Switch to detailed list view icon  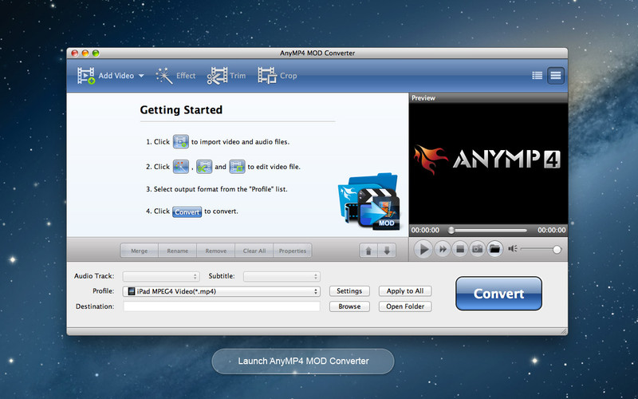537,75
